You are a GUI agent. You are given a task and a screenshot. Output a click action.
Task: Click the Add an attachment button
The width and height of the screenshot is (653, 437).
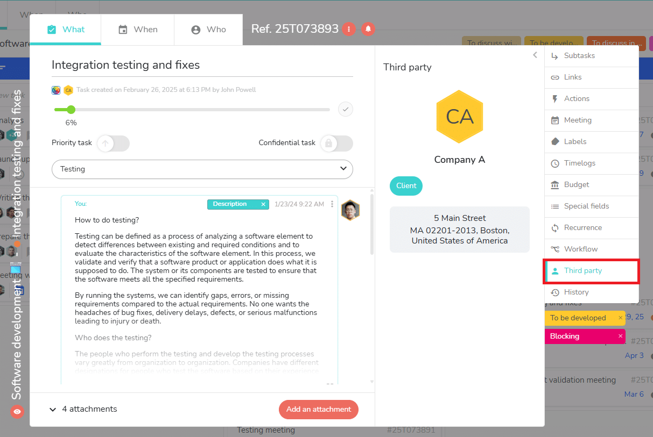(x=318, y=409)
